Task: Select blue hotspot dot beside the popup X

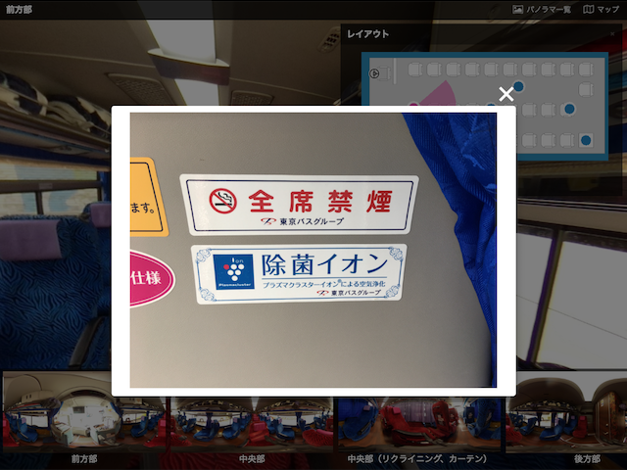Action: [518, 86]
